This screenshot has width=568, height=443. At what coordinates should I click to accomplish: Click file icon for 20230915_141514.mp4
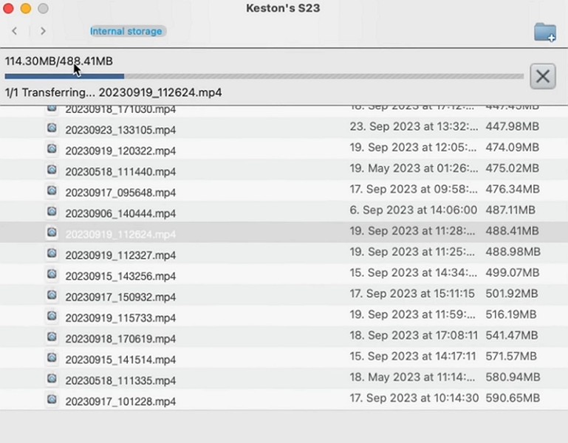click(x=52, y=358)
